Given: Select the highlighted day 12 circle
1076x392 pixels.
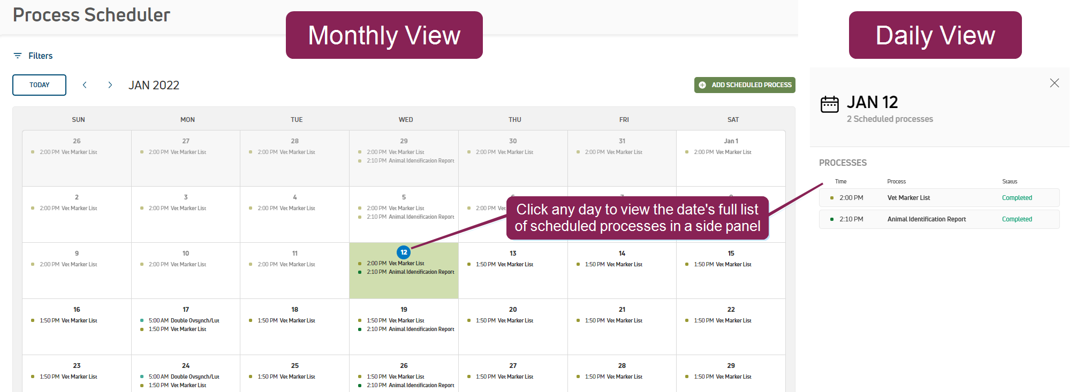Looking at the screenshot, I should click(404, 252).
